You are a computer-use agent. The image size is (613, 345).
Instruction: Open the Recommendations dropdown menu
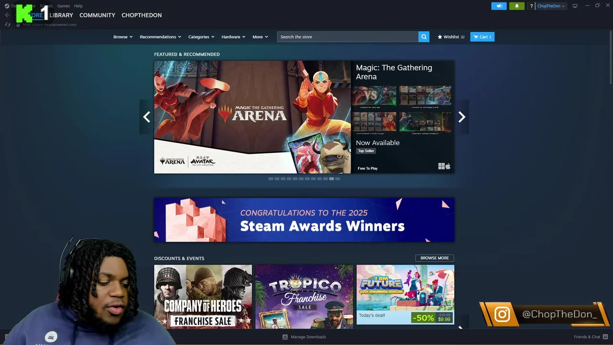coord(160,37)
